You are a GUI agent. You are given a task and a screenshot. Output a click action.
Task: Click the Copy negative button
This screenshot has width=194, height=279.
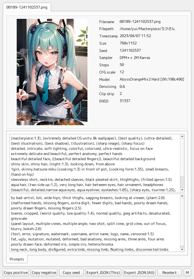tap(44, 273)
